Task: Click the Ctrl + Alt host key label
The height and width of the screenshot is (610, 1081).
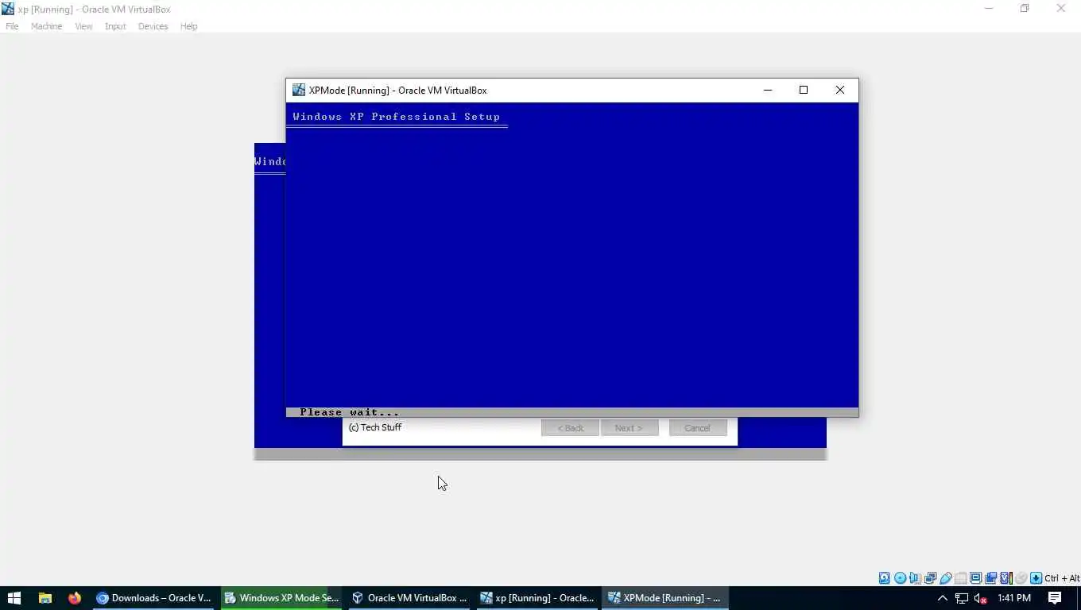Action: coord(1063,578)
